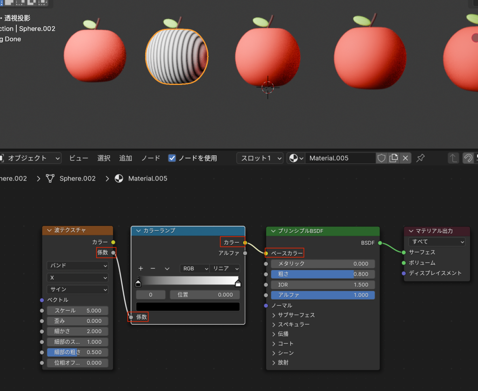Screen dimensions: 478x391
Task: Click the 粗さ slider in Principled BSDF
Action: point(323,274)
